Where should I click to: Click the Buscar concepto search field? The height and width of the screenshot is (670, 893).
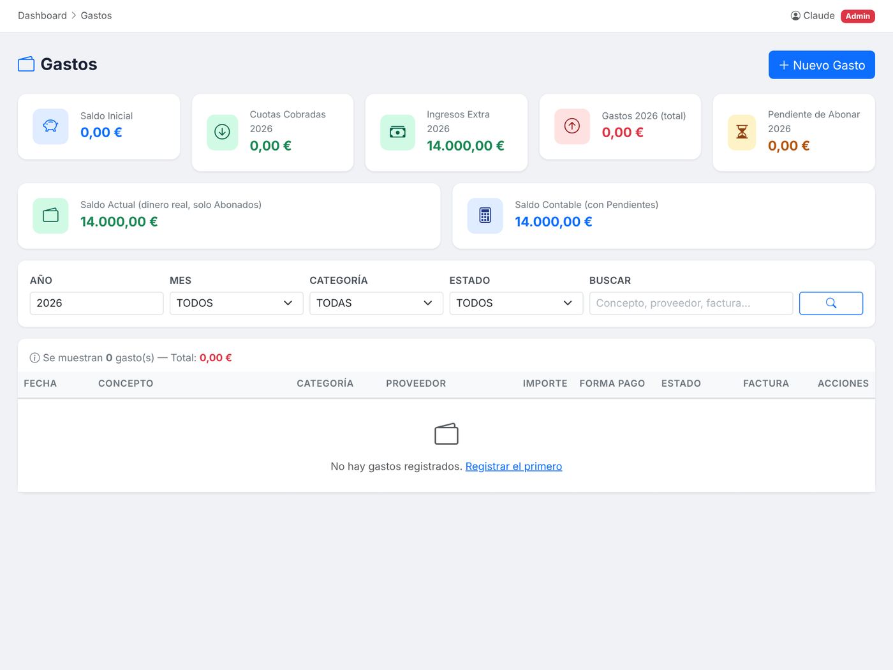[x=691, y=303]
